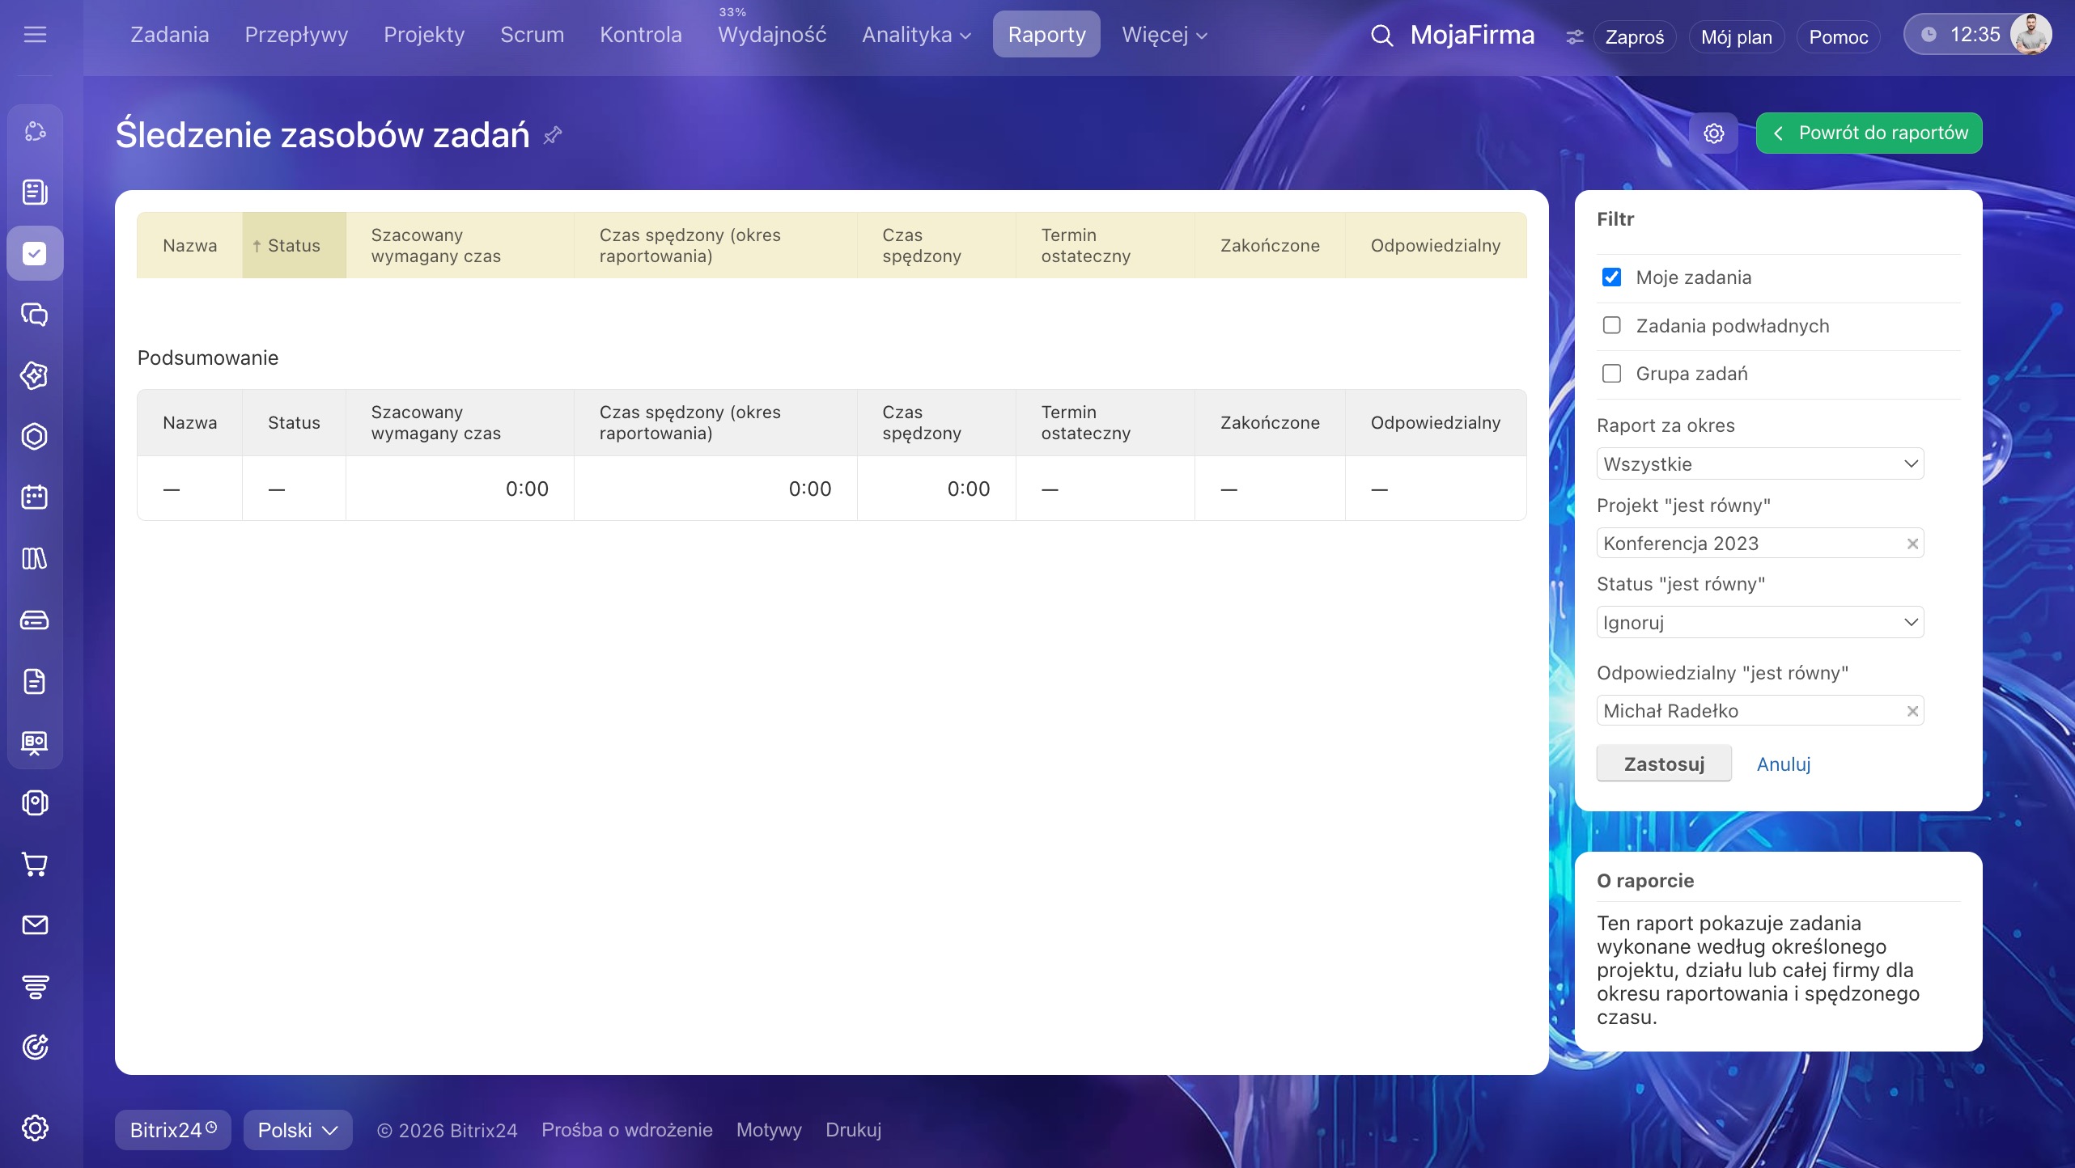The height and width of the screenshot is (1168, 2075).
Task: Clear the Konferencja 2023 project filter
Action: [1912, 544]
